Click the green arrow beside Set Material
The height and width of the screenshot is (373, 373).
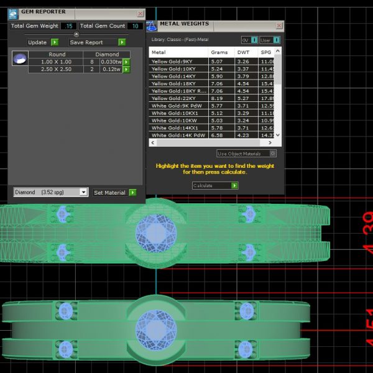tap(132, 193)
